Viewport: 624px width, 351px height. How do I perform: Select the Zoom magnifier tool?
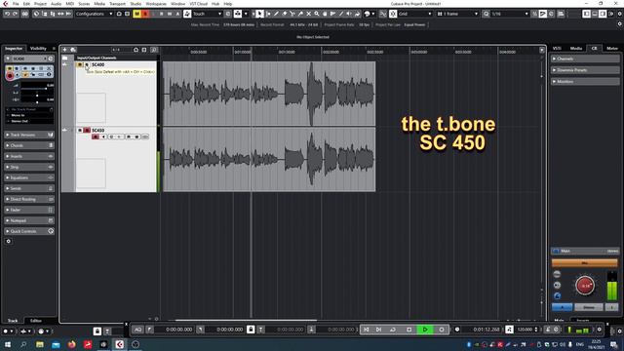(316, 14)
